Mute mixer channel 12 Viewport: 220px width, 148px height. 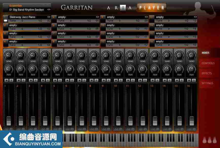point(140,80)
